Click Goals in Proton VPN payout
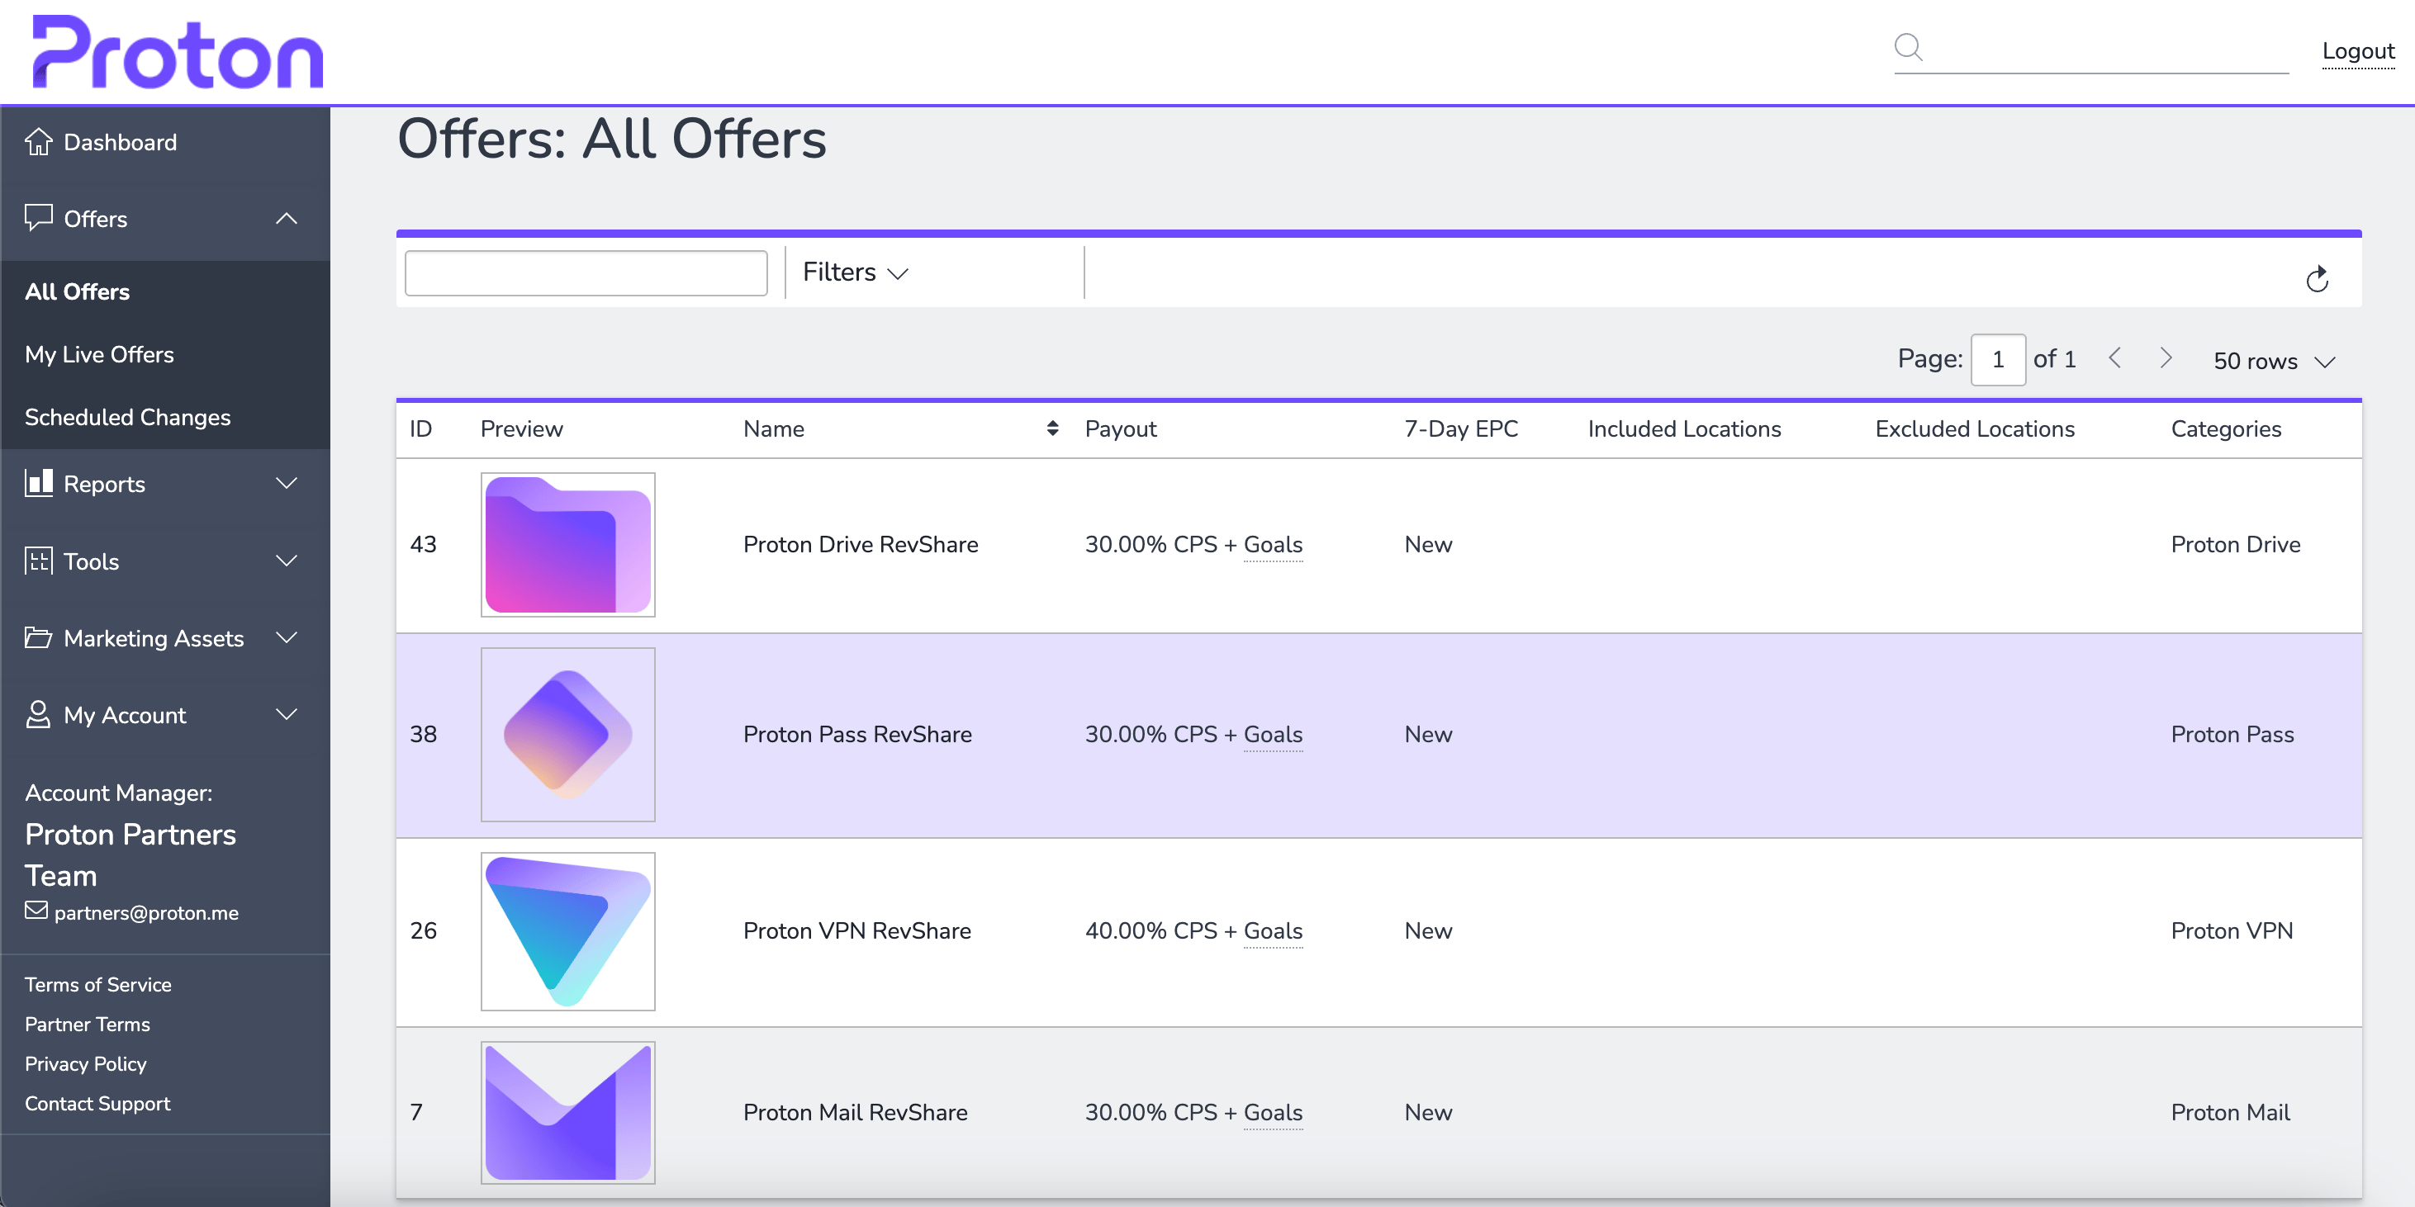 1272,930
